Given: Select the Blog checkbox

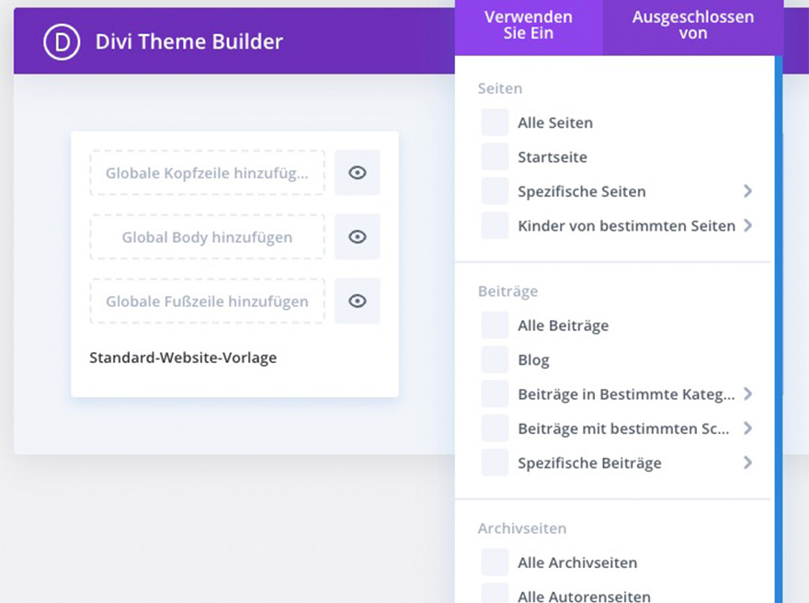Looking at the screenshot, I should [x=495, y=360].
